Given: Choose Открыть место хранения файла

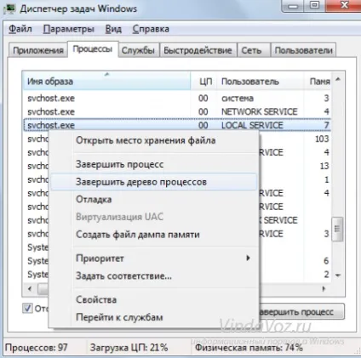Looking at the screenshot, I should click(x=153, y=140).
